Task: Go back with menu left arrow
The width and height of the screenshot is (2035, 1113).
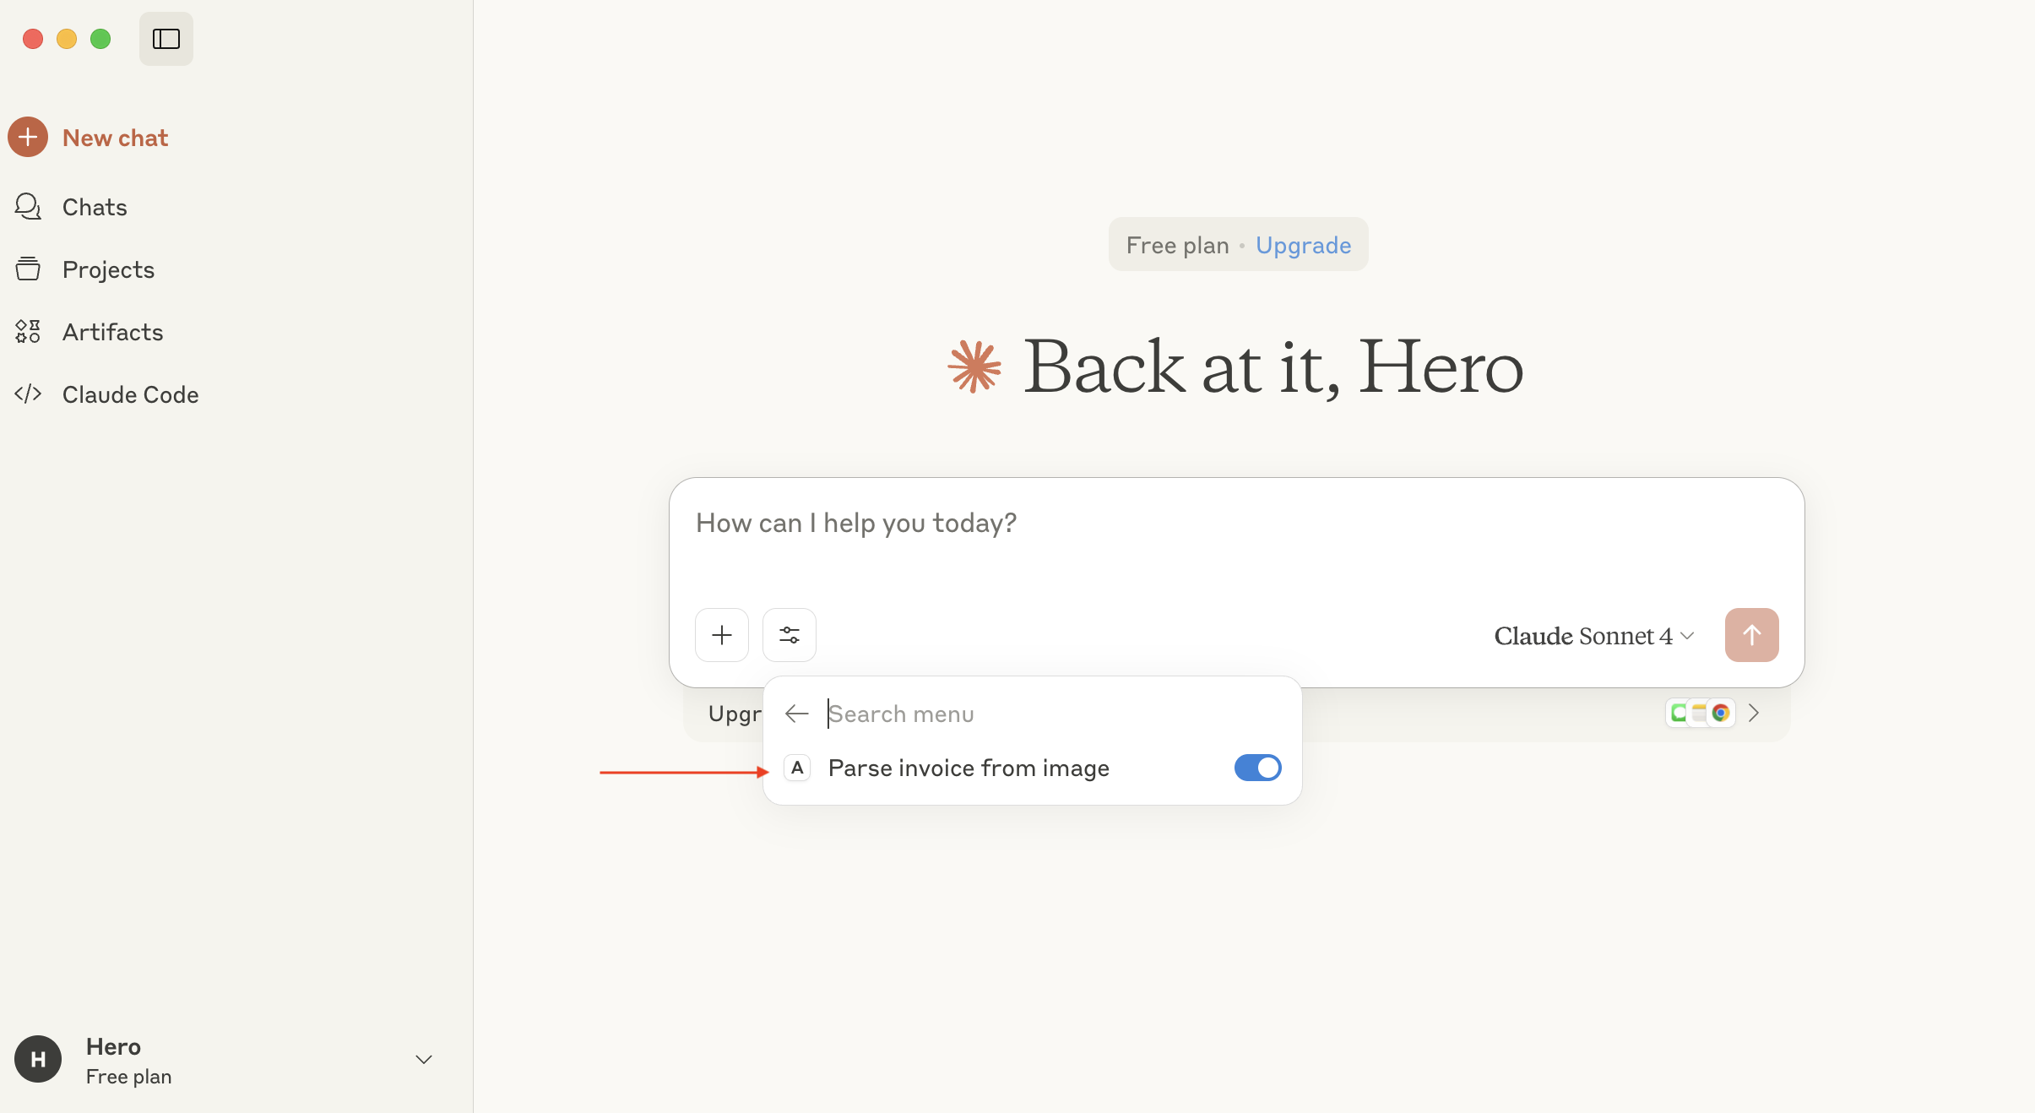Action: click(x=796, y=714)
